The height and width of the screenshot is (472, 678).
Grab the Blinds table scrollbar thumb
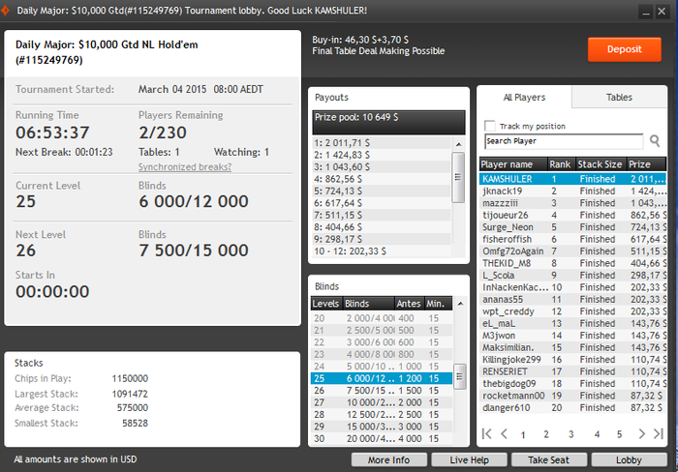tap(460, 376)
